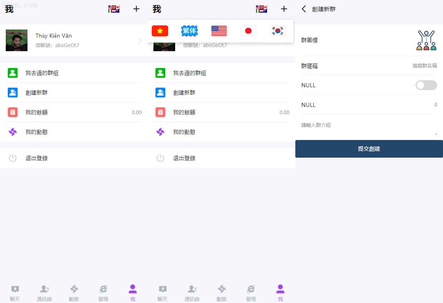Choose the 繁体 Traditional Chinese language icon
The image size is (443, 303).
coord(190,31)
